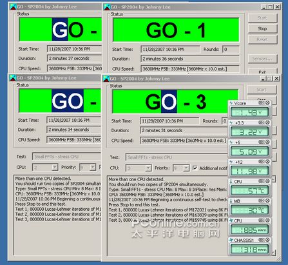
Task: Close the CPU temperature widget
Action: coord(267,181)
